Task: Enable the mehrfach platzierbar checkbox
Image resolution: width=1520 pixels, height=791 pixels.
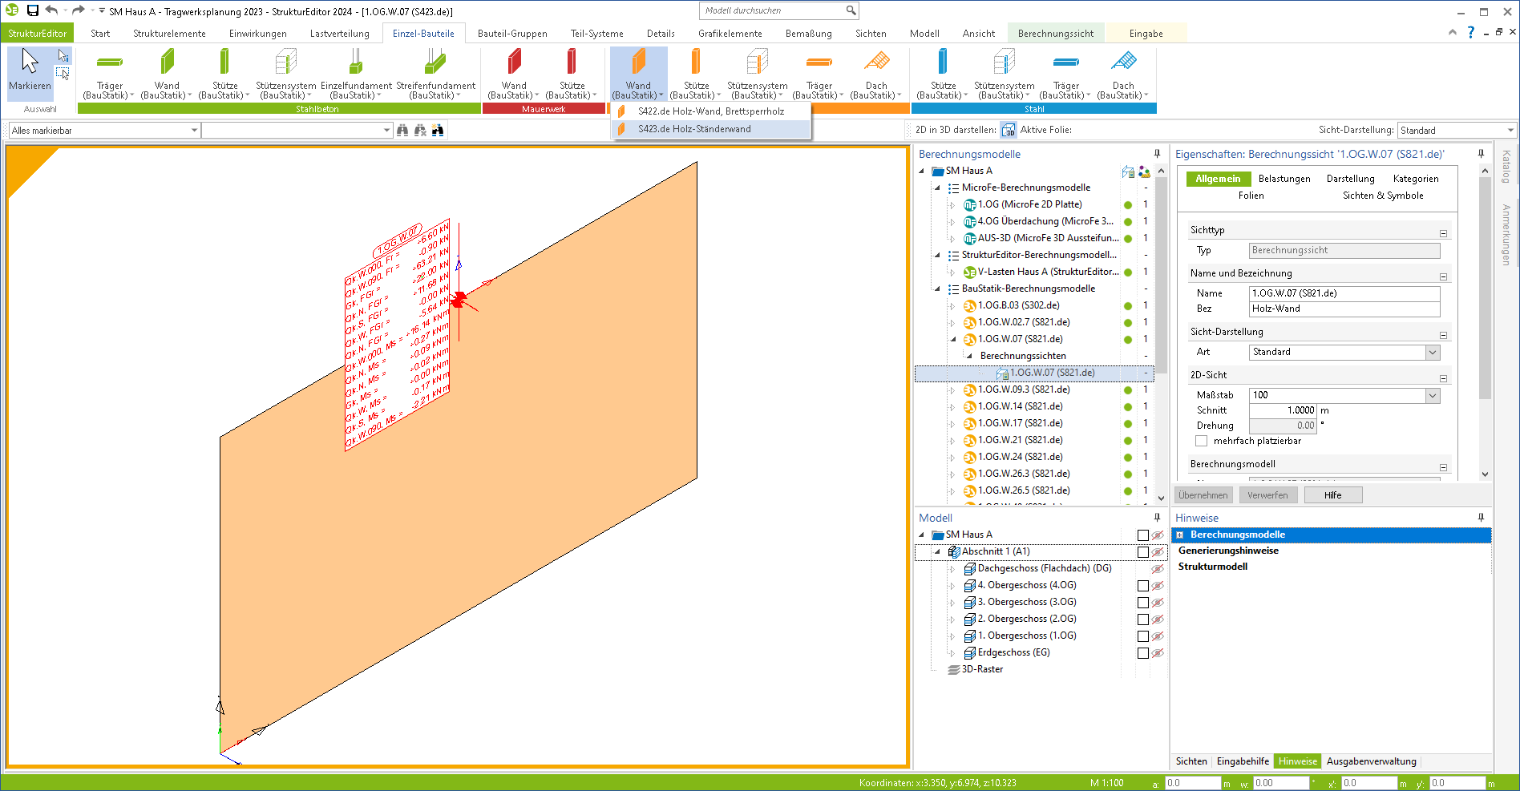Action: (x=1201, y=441)
